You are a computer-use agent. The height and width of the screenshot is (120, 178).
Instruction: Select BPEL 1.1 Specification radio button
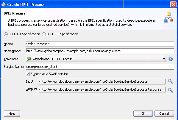pos(6,34)
